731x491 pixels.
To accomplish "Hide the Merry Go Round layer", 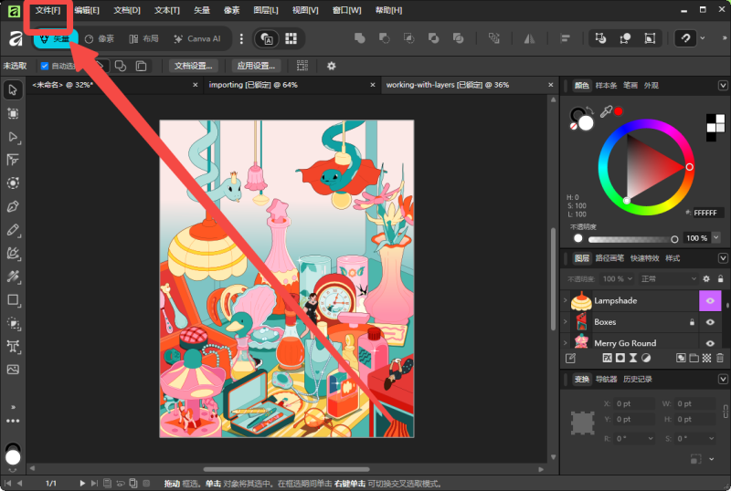I will (710, 343).
